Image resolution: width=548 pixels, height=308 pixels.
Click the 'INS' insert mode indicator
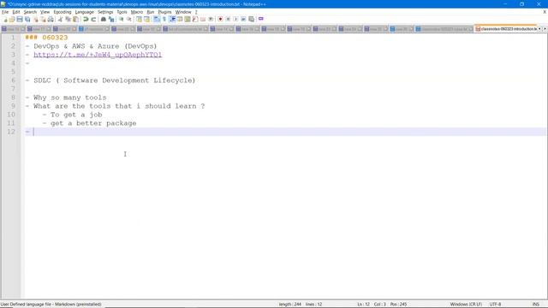click(535, 305)
